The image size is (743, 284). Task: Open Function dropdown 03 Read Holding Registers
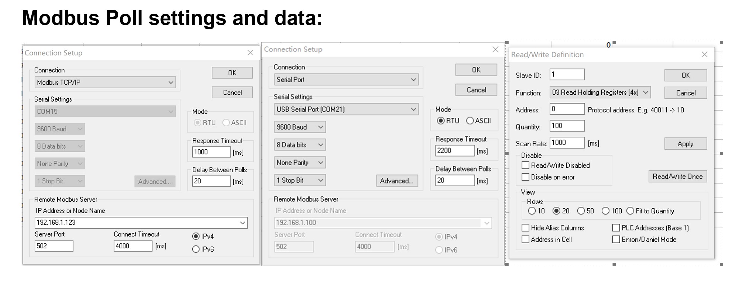[600, 92]
